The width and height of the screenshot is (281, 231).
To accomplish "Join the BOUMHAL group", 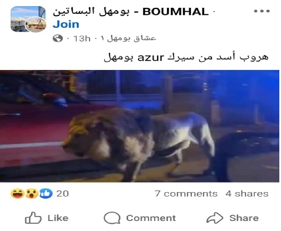I will [66, 24].
